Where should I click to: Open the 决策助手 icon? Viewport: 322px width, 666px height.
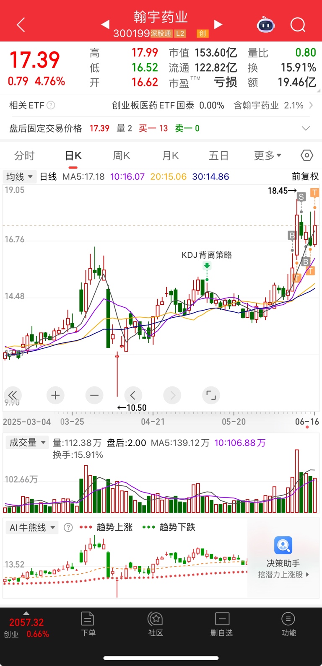283,545
